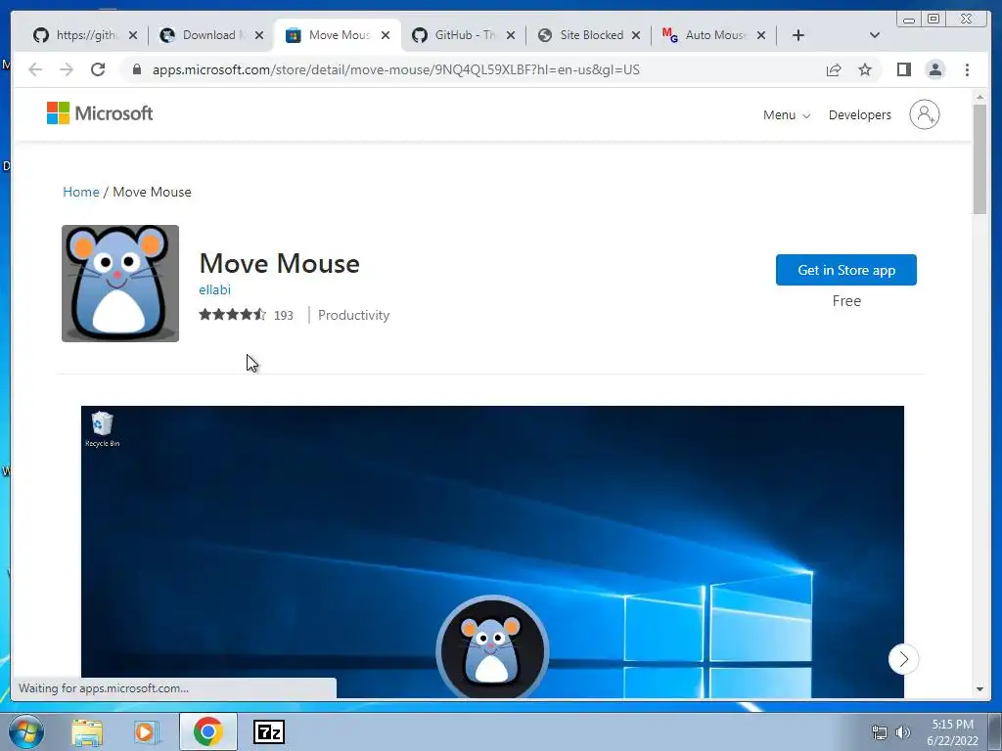Open Windows Explorer from taskbar

point(87,731)
